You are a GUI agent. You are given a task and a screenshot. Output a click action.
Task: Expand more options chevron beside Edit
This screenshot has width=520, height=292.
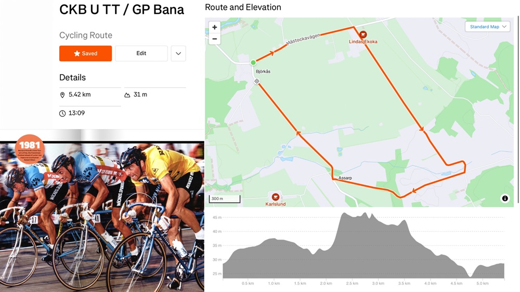(178, 54)
